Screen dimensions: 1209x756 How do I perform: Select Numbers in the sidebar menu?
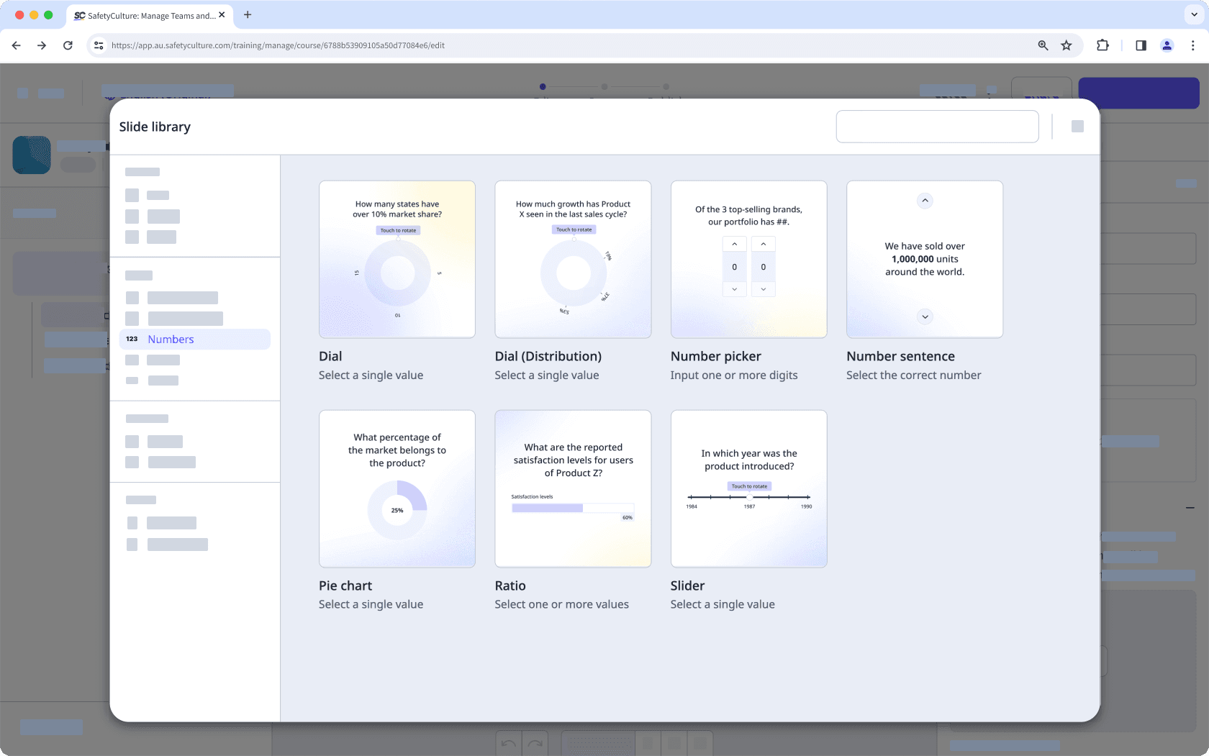tap(171, 339)
